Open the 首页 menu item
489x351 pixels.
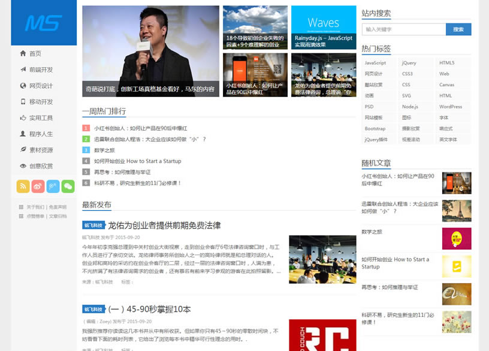35,54
